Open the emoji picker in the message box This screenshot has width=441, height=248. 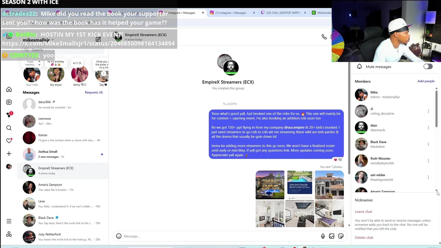(119, 236)
